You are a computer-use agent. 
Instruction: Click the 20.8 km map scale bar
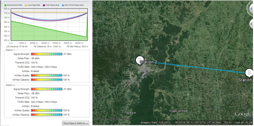[114, 117]
